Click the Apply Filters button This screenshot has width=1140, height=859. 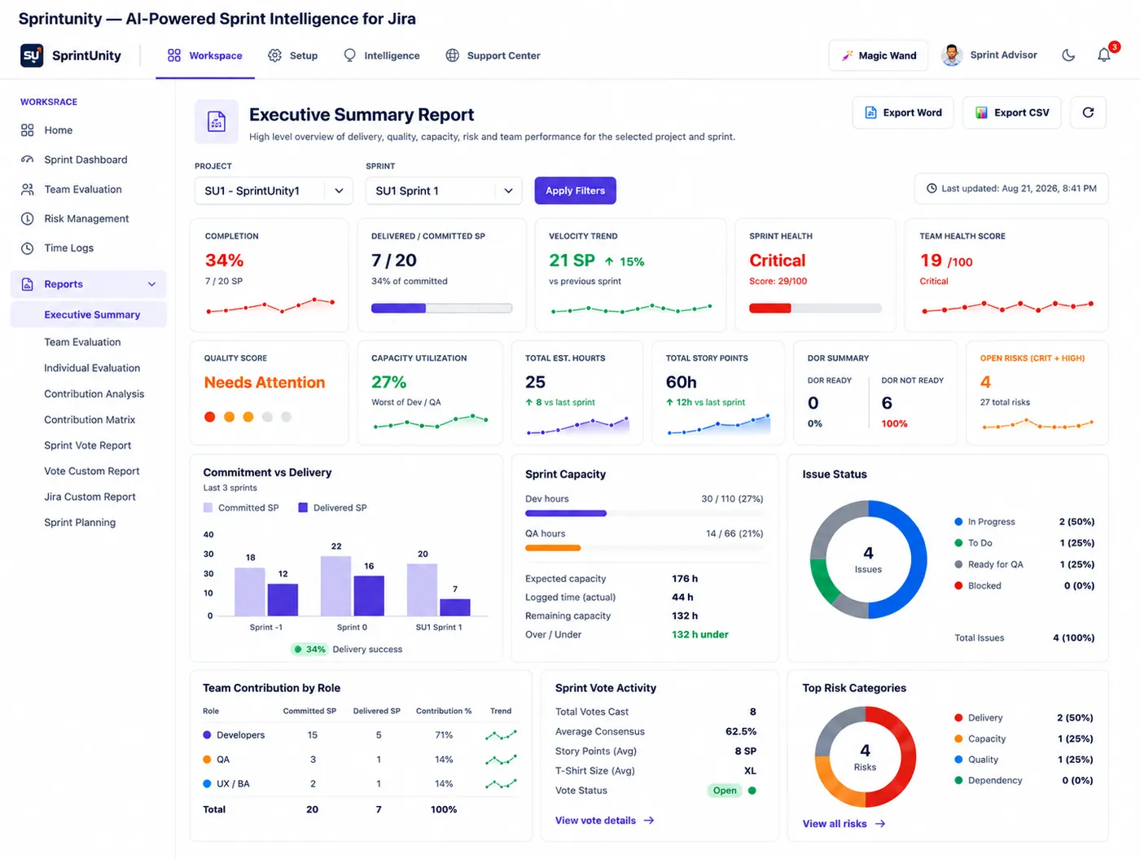pyautogui.click(x=575, y=191)
